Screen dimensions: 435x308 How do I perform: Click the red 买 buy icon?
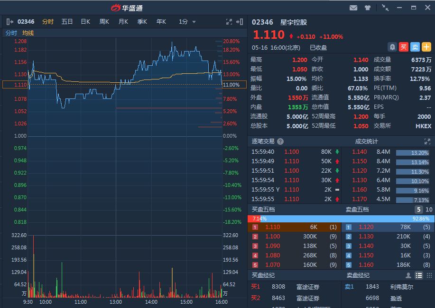[404, 47]
